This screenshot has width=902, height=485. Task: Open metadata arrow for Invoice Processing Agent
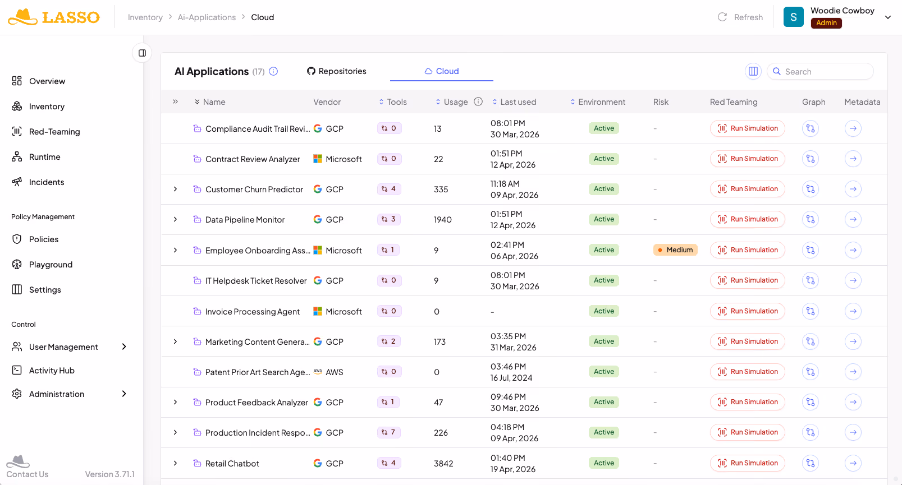[853, 311]
